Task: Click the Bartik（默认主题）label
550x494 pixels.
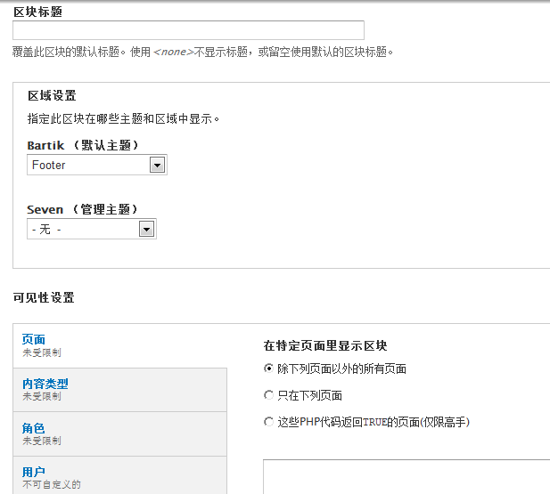Action: pyautogui.click(x=83, y=145)
